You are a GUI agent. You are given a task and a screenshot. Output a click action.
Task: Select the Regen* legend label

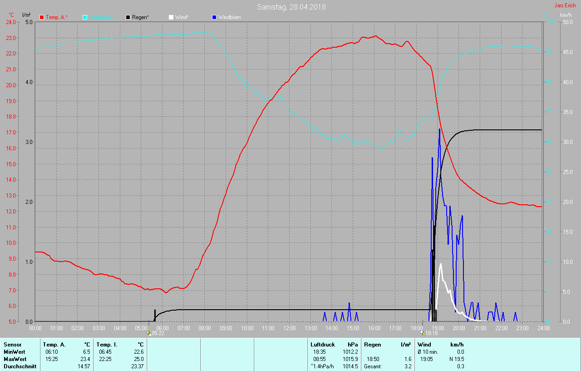pyautogui.click(x=140, y=17)
